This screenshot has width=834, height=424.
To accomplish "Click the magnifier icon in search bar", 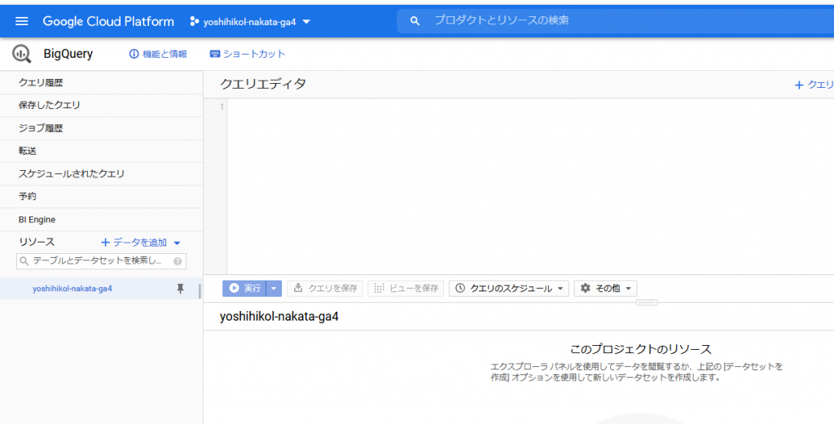I will 415,21.
